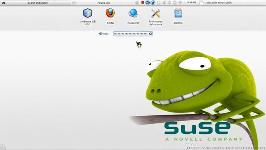Image resolution: width=266 pixels, height=150 pixels.
Task: Switch to the Página uno activity
Action: pos(103,3)
